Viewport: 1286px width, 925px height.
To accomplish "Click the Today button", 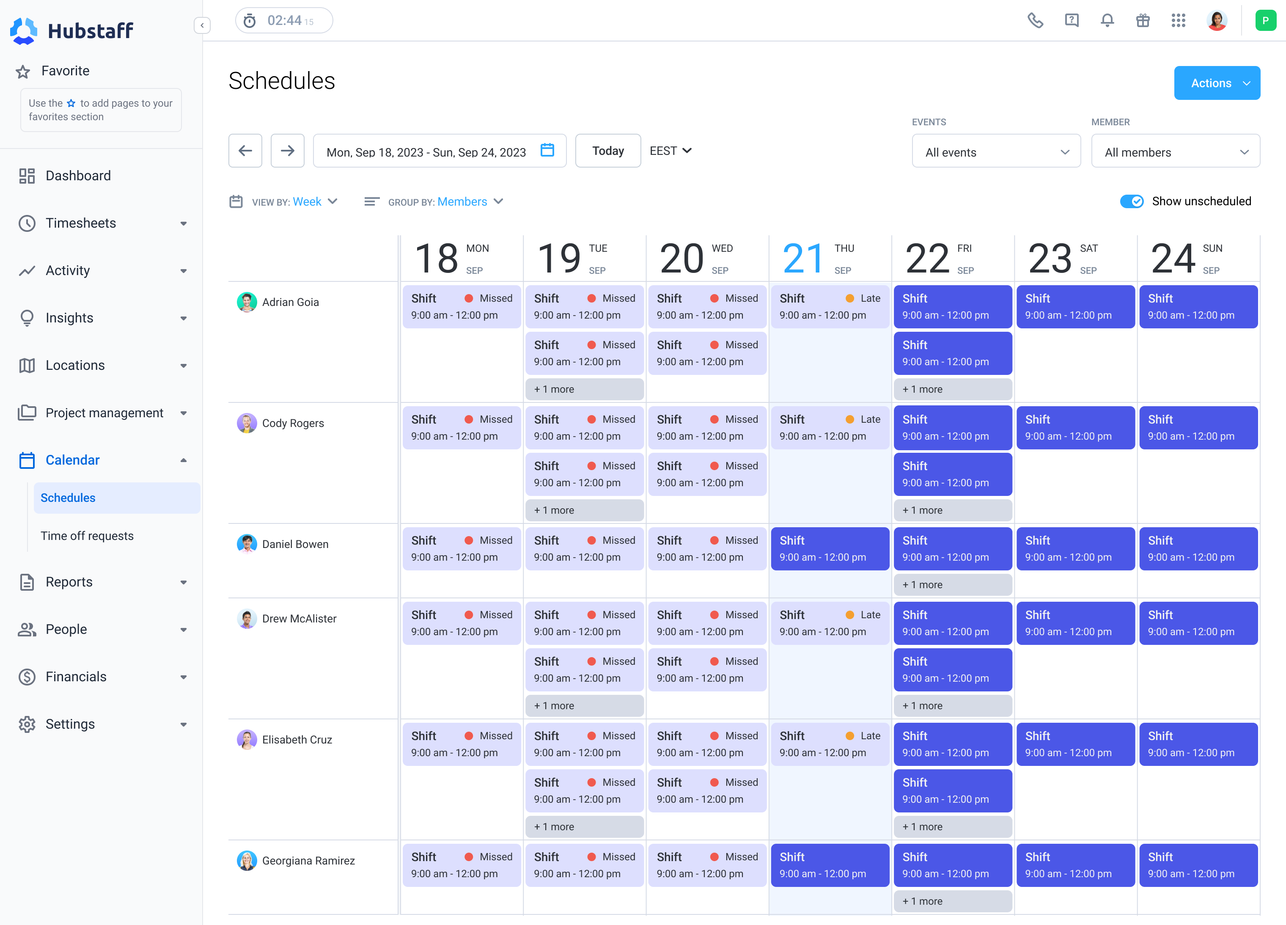I will point(608,151).
